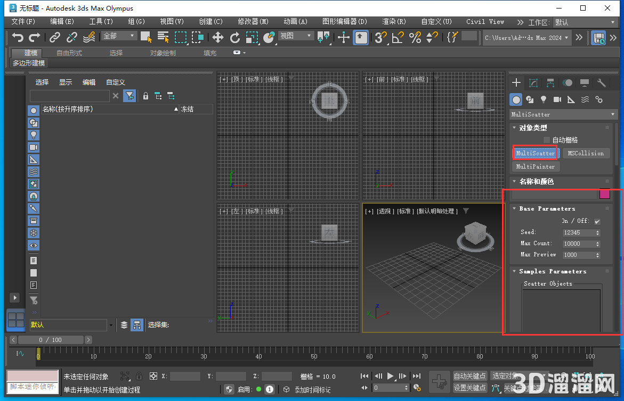Click the Auto Key button
Image resolution: width=624 pixels, height=401 pixels.
pyautogui.click(x=470, y=376)
